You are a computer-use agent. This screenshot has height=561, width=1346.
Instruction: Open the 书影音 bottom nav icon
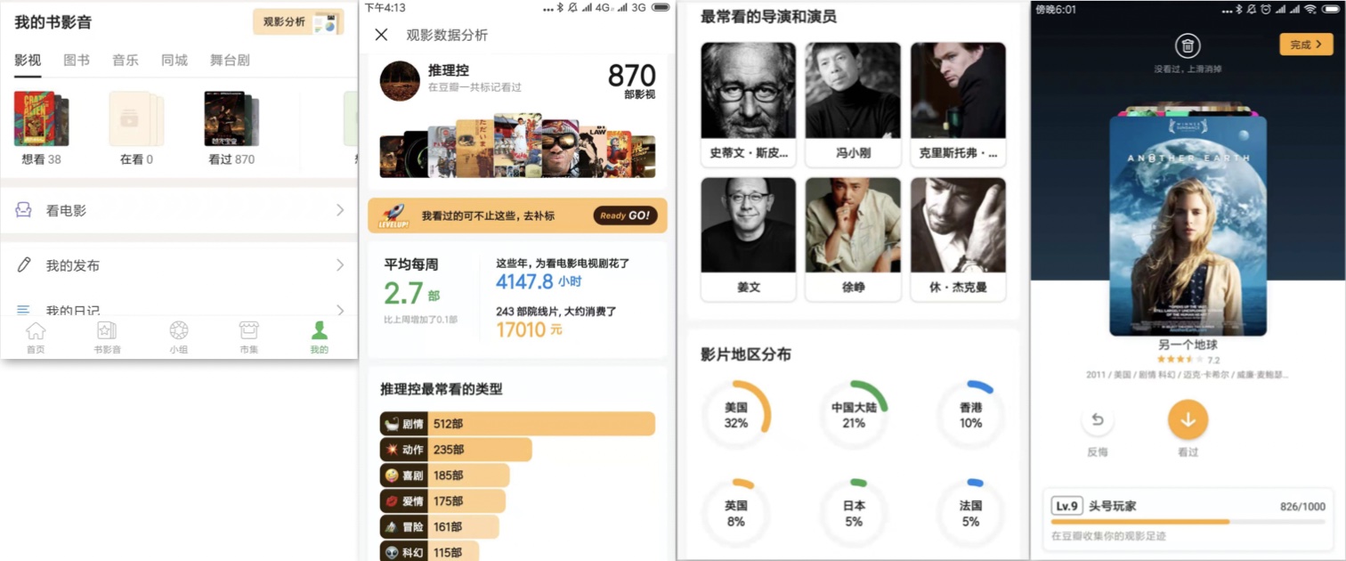pos(107,331)
